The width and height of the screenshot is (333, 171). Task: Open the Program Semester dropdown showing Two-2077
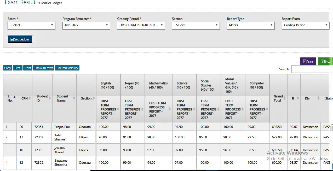[x=86, y=25]
